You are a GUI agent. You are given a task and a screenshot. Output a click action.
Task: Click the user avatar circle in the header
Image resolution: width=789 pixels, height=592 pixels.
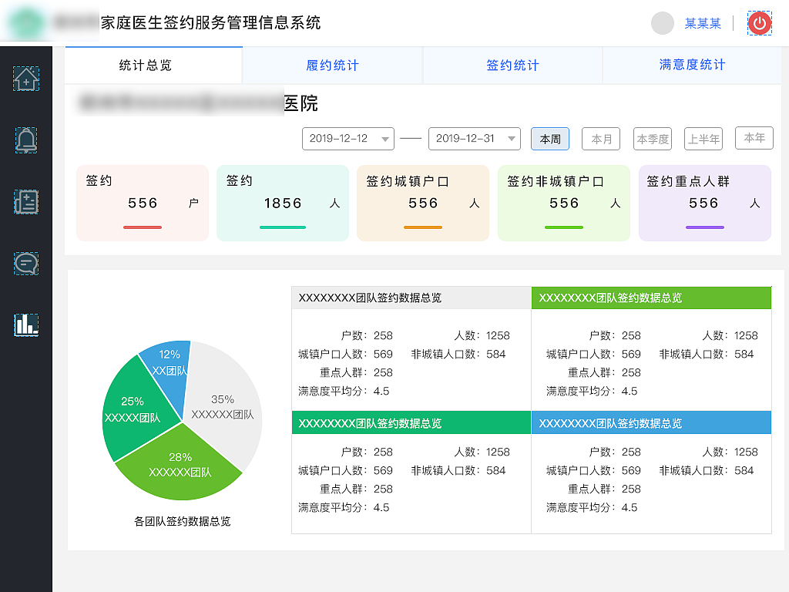pos(663,23)
